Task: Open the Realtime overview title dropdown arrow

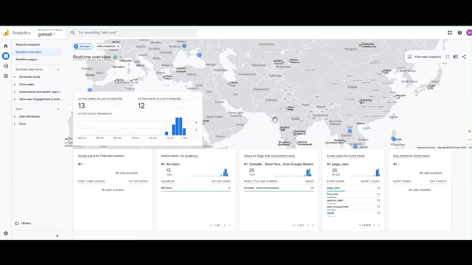Action: pos(120,57)
